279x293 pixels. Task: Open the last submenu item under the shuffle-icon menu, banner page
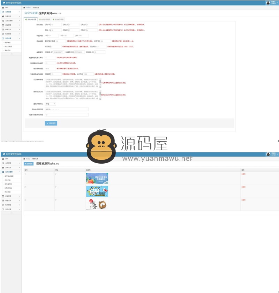pos(8,192)
